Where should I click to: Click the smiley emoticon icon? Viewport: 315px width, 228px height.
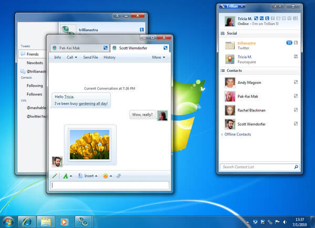click(106, 176)
